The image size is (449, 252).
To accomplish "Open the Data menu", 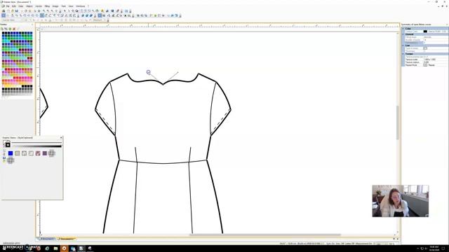I will (x=20, y=6).
